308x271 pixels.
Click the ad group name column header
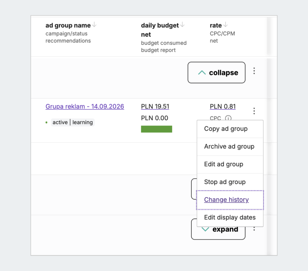68,25
